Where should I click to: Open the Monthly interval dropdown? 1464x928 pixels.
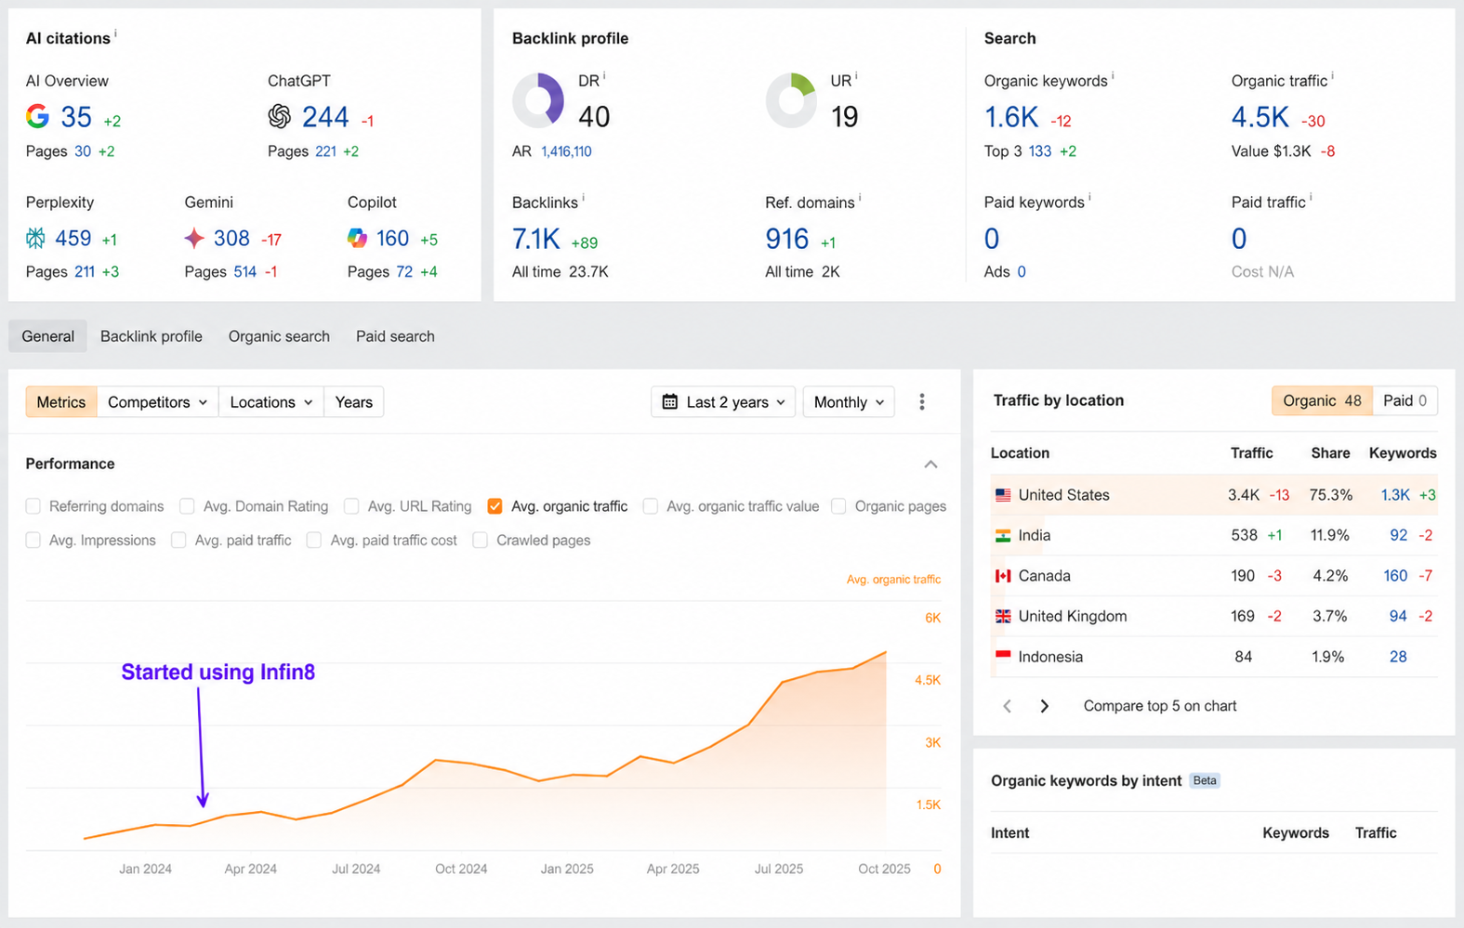(x=849, y=402)
